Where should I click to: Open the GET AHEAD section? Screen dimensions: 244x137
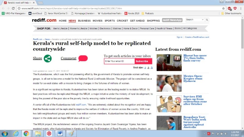point(137,21)
